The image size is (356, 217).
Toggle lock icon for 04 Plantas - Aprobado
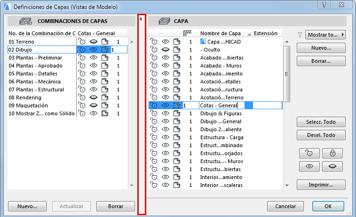82,66
